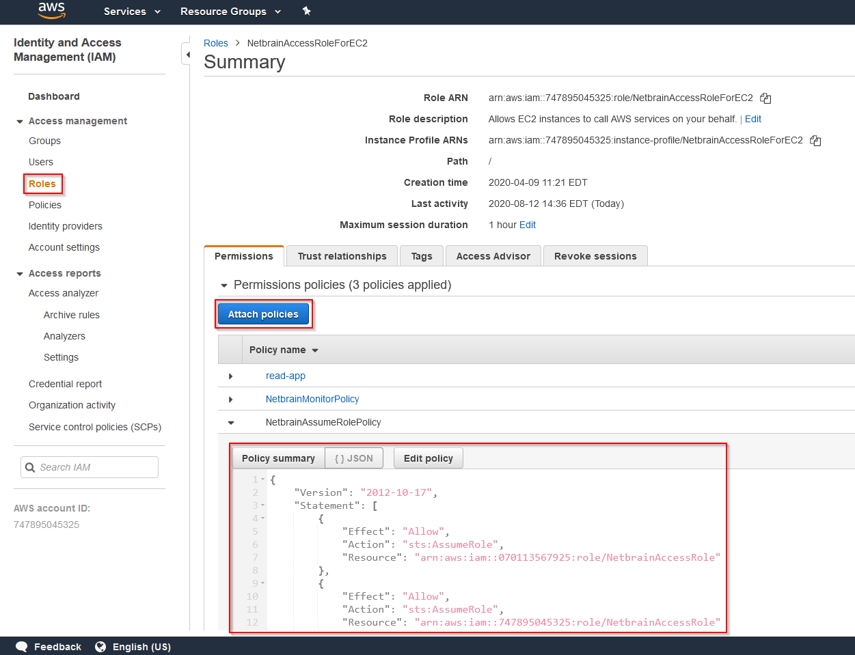Switch to the Trust relationships tab

342,256
